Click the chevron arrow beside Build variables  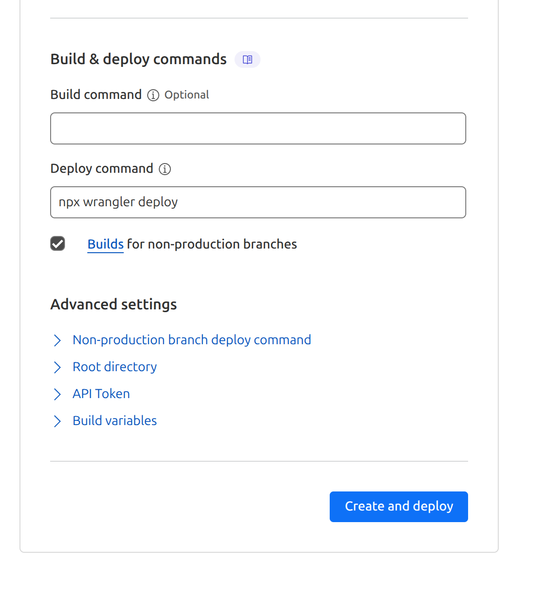click(57, 421)
